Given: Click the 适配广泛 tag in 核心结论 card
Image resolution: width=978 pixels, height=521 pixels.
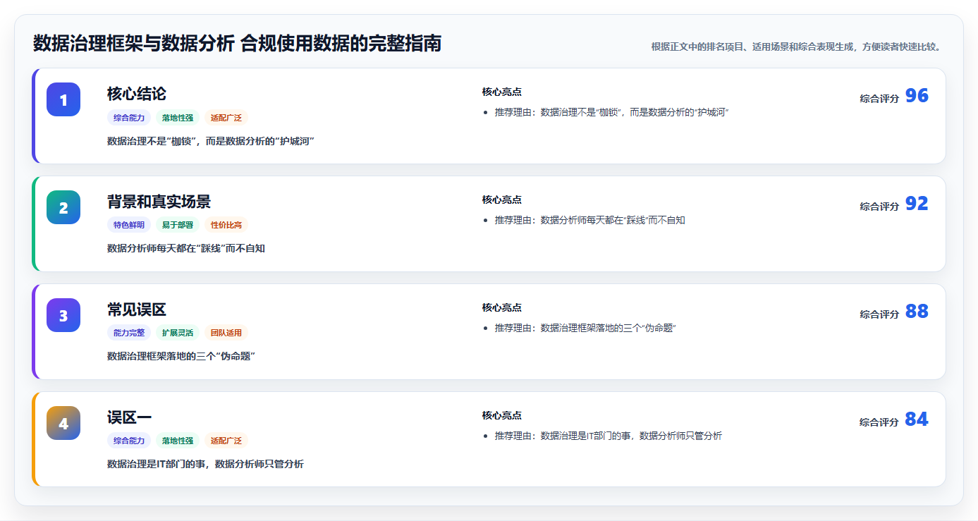Looking at the screenshot, I should point(226,118).
